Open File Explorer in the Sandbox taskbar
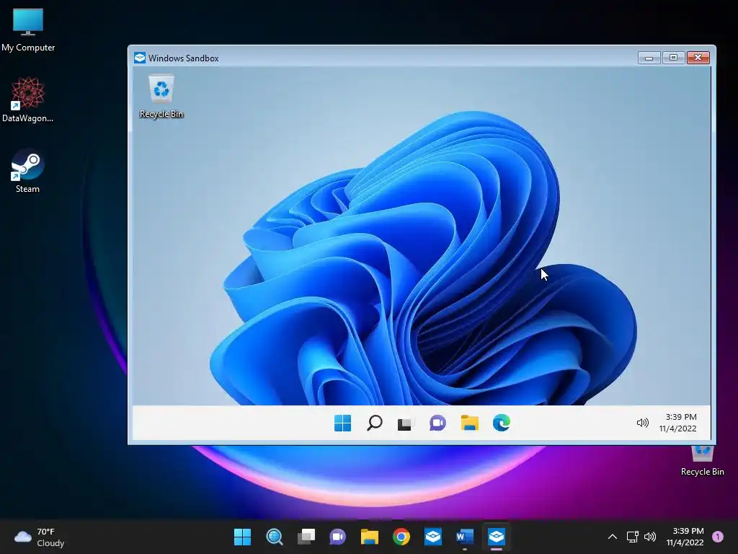Screen dimensions: 738x554 [x=469, y=423]
